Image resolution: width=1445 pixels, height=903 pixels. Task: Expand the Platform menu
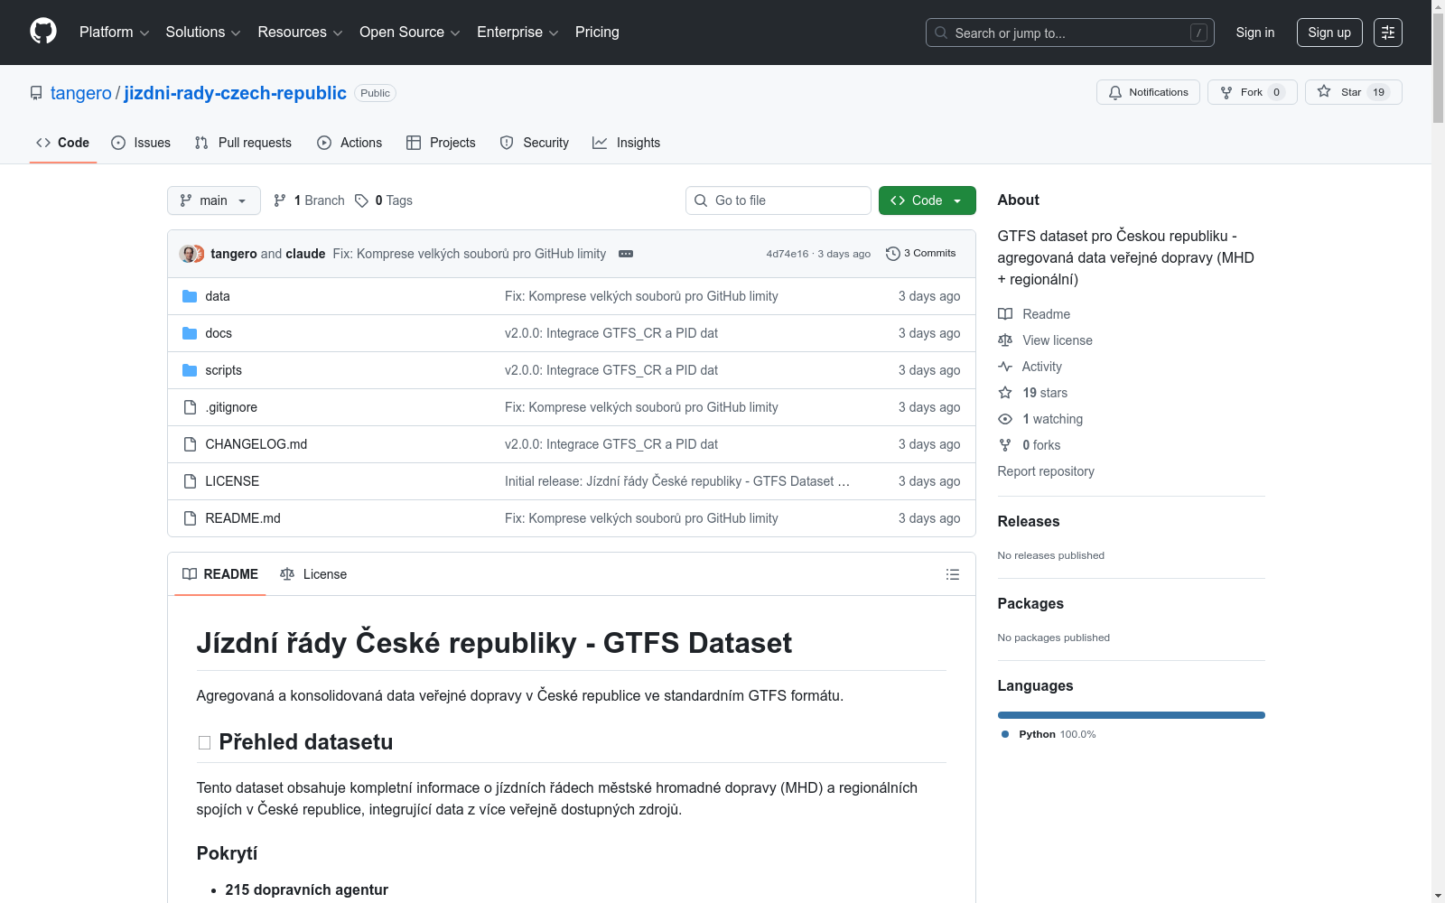(114, 33)
